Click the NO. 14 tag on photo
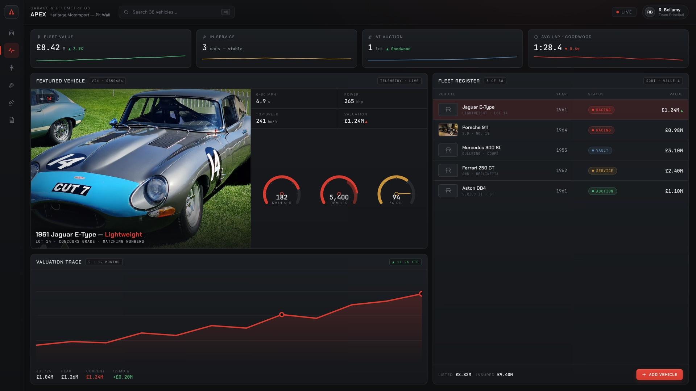This screenshot has height=391, width=696. click(x=45, y=98)
